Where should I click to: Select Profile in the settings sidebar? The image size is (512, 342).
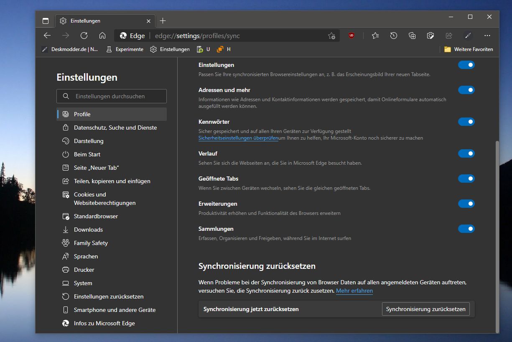pyautogui.click(x=112, y=114)
